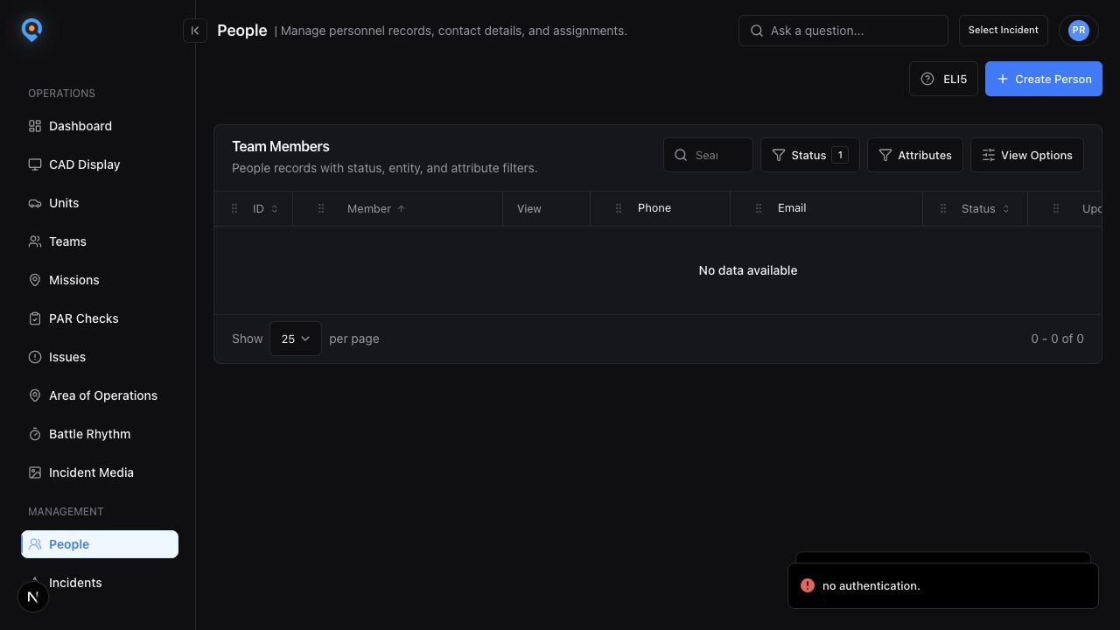Image resolution: width=1120 pixels, height=630 pixels.
Task: Open the rows per page dropdown
Action: 296,339
